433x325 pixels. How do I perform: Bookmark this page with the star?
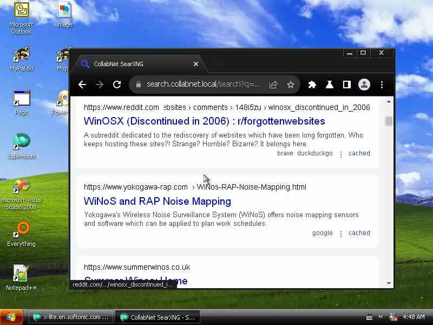[290, 84]
